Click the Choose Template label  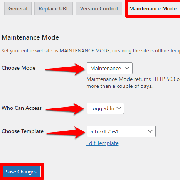(x=23, y=131)
